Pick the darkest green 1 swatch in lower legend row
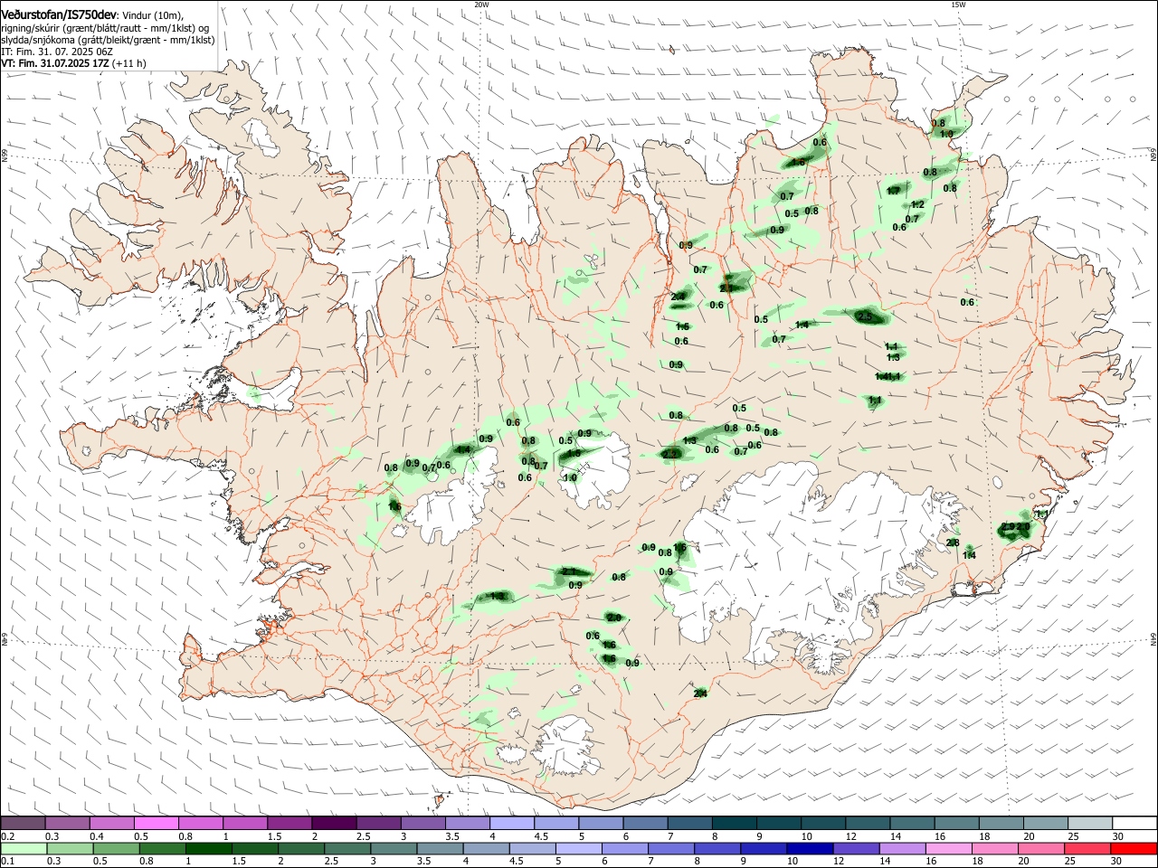 [210, 849]
